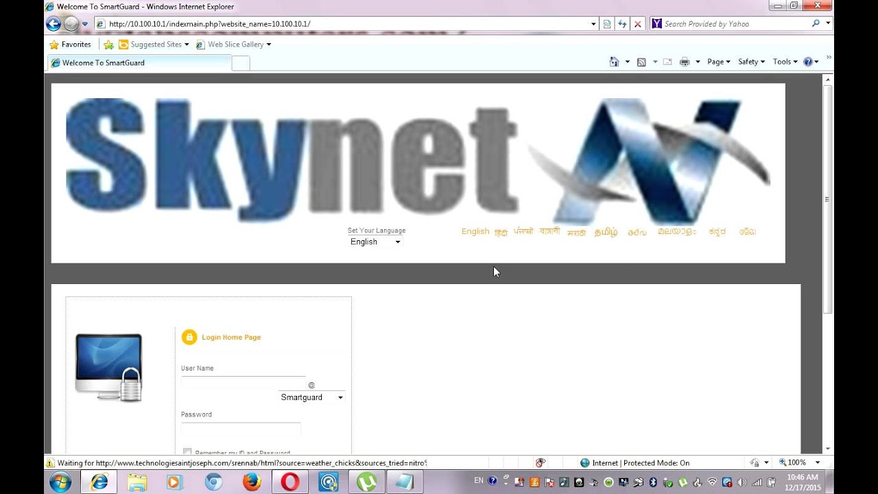Click the popup blocker status bar icon
Viewport: 878px width, 494px height.
541,463
